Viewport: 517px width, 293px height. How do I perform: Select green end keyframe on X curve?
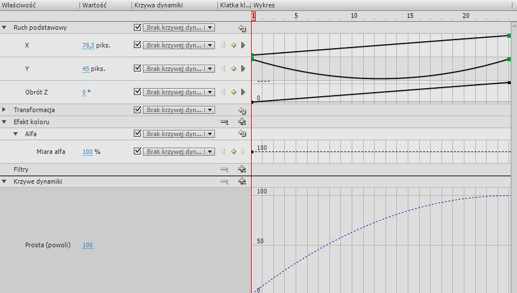click(x=509, y=35)
